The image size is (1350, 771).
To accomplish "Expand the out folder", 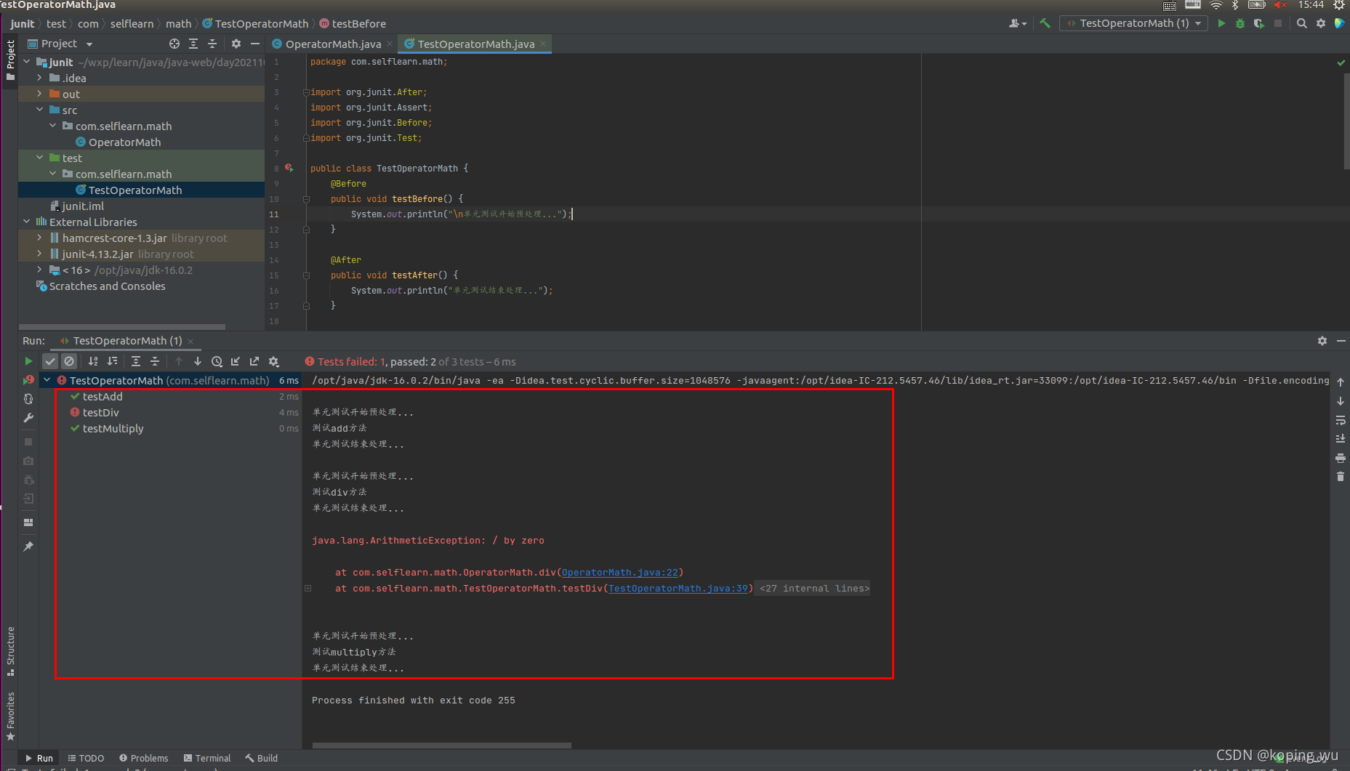I will click(40, 94).
